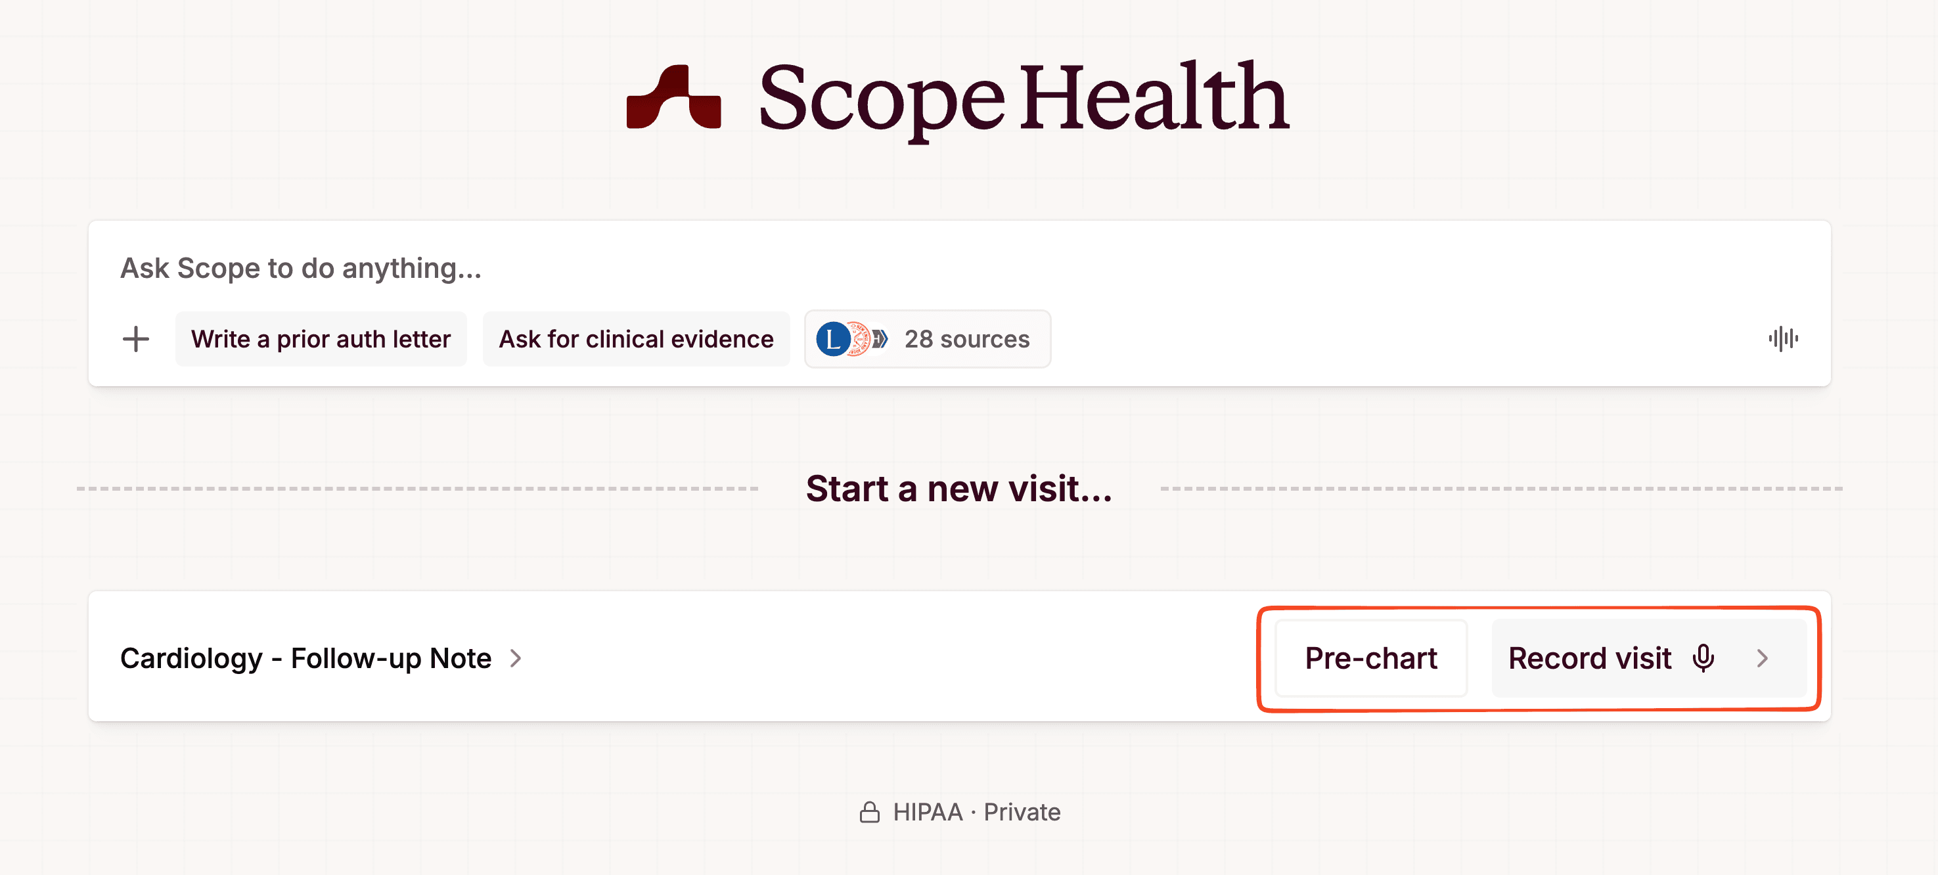
Task: Click the Scope Health logo icon
Action: point(673,98)
